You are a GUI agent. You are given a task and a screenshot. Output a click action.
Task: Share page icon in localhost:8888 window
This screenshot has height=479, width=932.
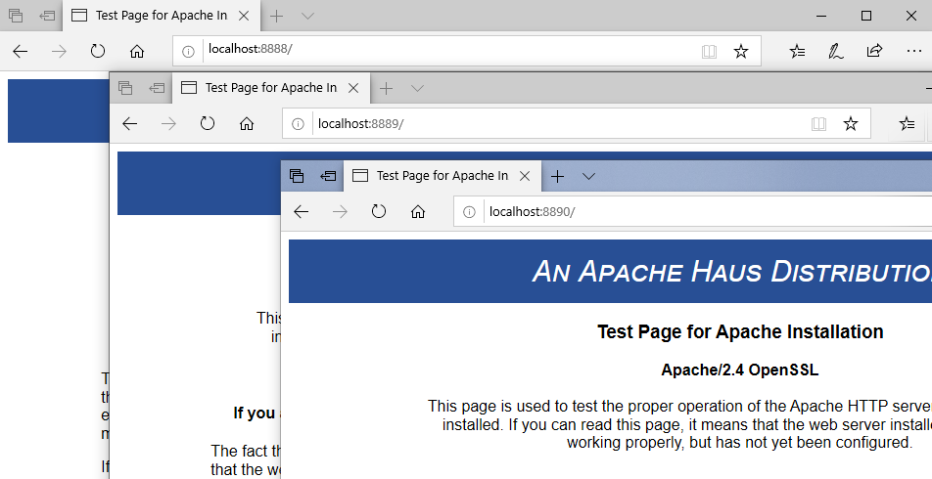pos(874,51)
